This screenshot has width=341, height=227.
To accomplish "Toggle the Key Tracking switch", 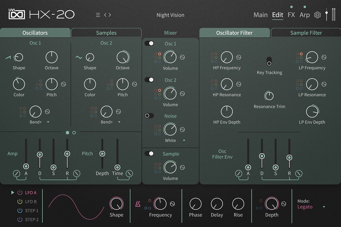I will point(269,61).
